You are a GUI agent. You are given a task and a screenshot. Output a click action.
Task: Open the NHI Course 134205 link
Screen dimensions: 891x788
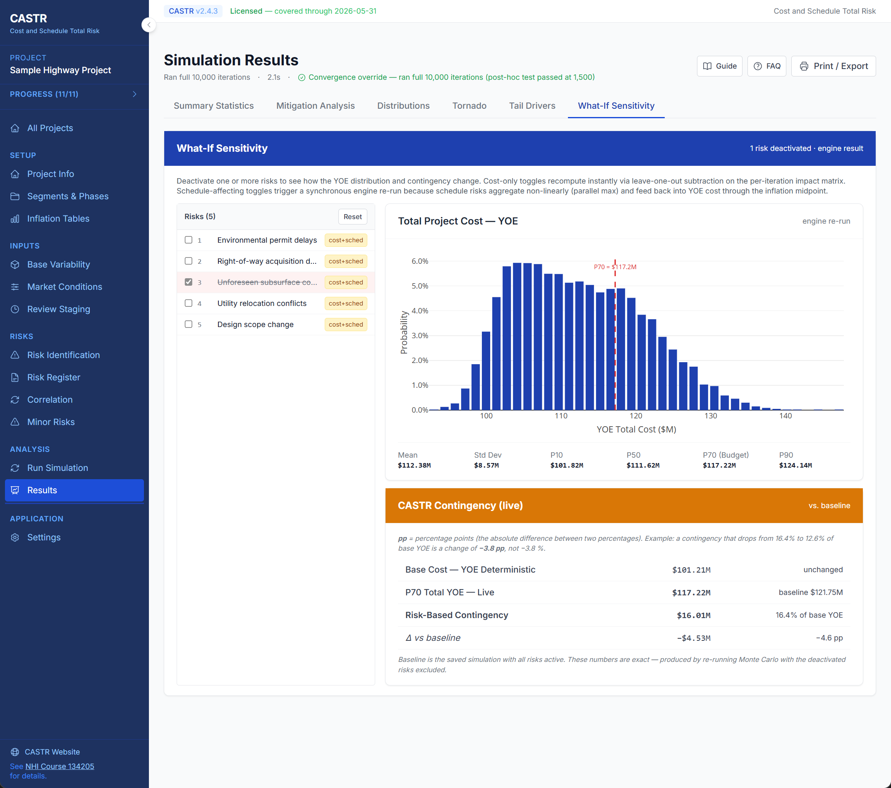(60, 766)
